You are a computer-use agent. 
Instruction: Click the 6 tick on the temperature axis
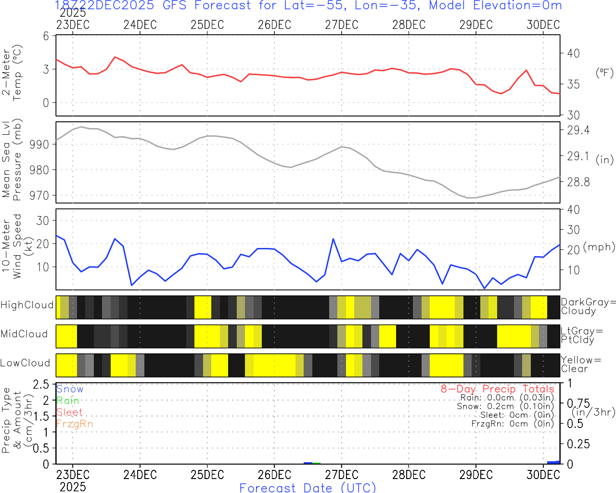(46, 36)
